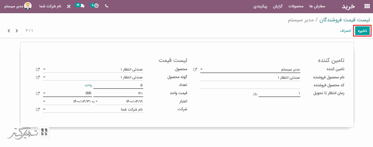This screenshot has height=147, width=373.
Task: Open external link beside گونه محصول field
Action: click(x=38, y=77)
